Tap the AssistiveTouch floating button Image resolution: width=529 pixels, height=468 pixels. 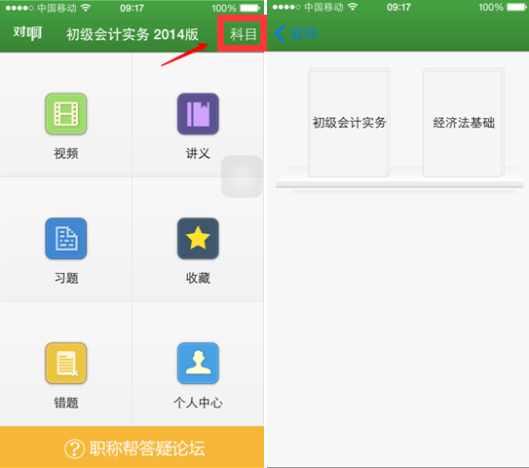(x=242, y=176)
